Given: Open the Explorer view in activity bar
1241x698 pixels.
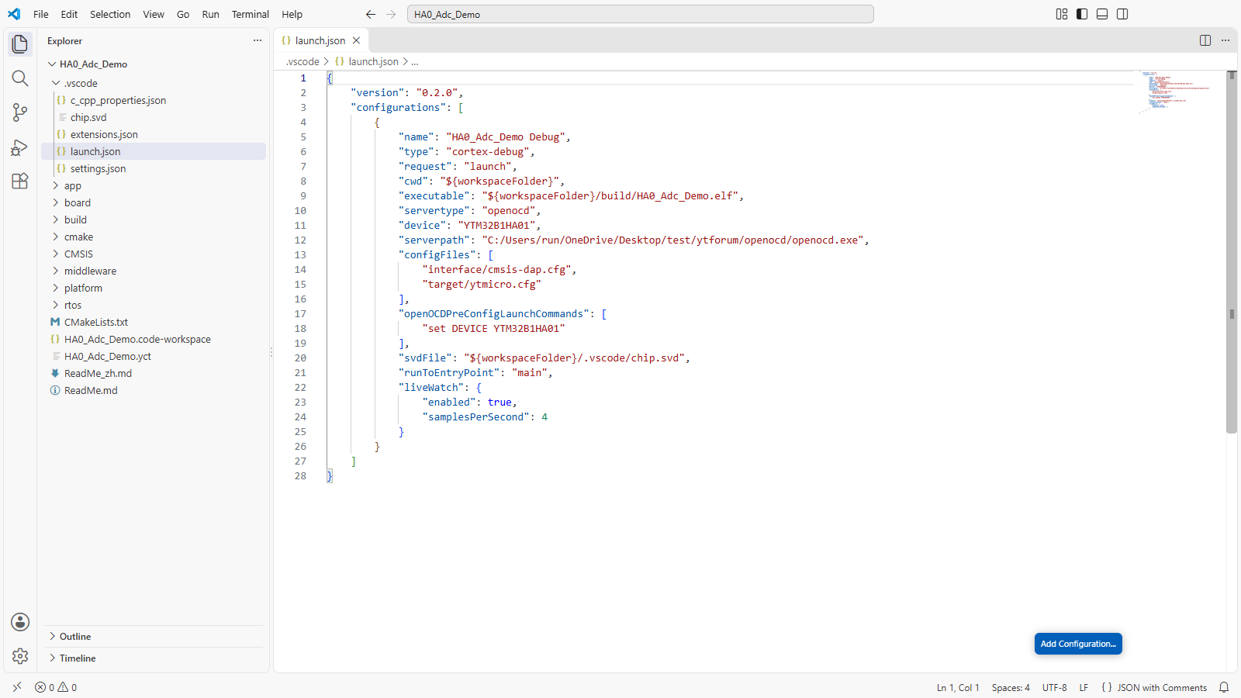Looking at the screenshot, I should pos(20,44).
